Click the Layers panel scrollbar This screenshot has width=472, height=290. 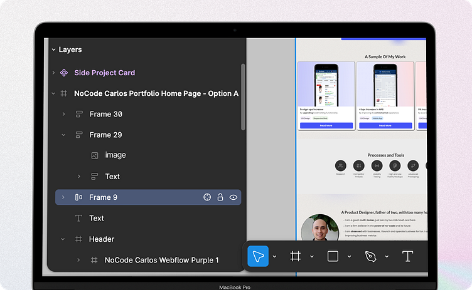pyautogui.click(x=243, y=96)
